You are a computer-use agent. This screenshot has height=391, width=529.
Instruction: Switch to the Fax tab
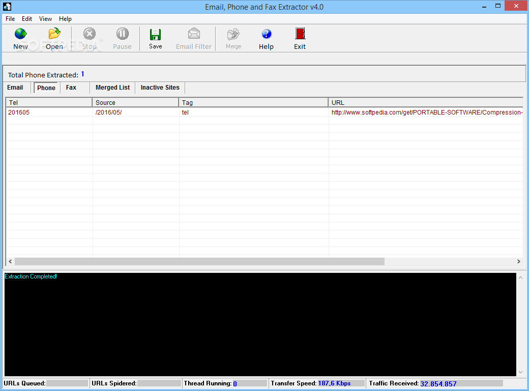point(71,88)
